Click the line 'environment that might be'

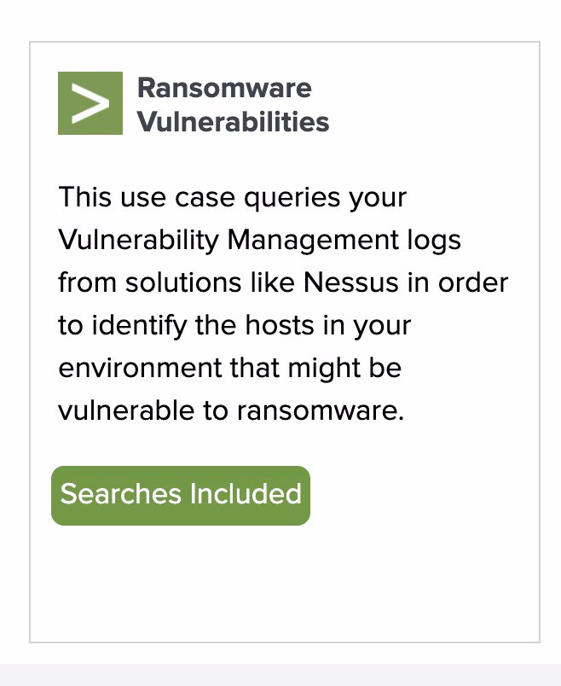click(230, 368)
